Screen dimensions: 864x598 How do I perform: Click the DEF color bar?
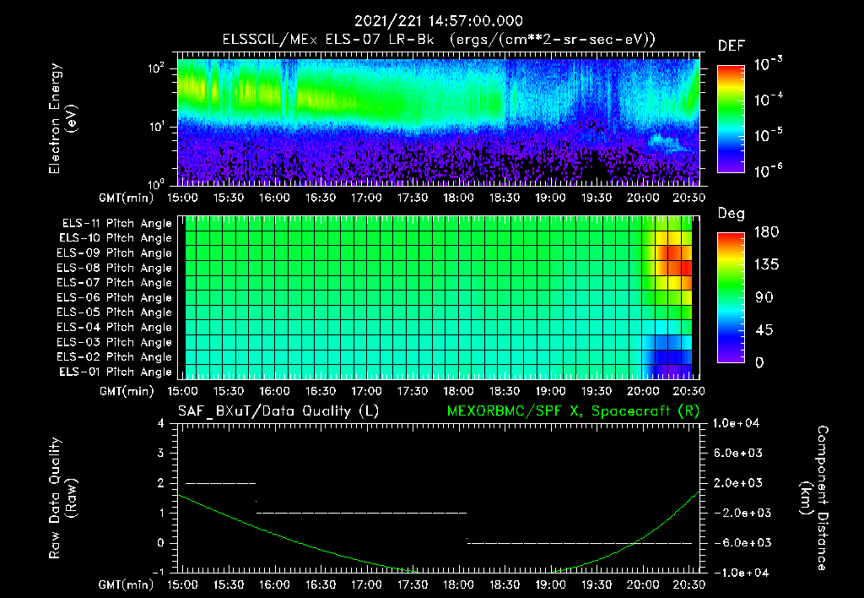point(731,119)
